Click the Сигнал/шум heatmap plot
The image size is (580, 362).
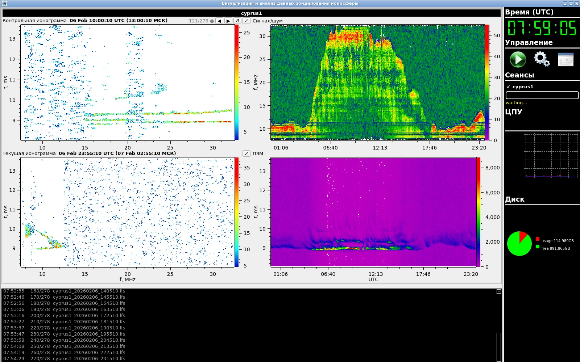(378, 82)
